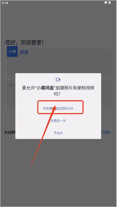Image resolution: width=117 pixels, height=207 pixels.
Task: Deny permission with 不允许
Action: pyautogui.click(x=58, y=133)
